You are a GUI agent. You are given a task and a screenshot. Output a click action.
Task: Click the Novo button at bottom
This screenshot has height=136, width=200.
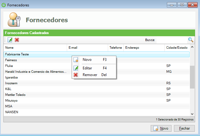[161, 128]
